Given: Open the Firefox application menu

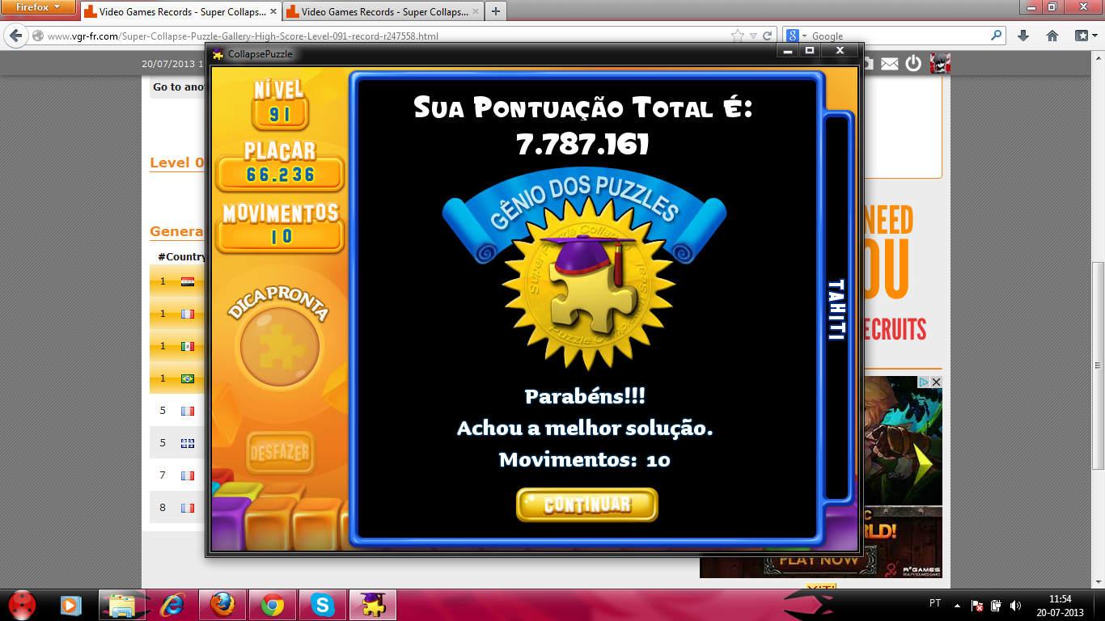Looking at the screenshot, I should [x=37, y=7].
